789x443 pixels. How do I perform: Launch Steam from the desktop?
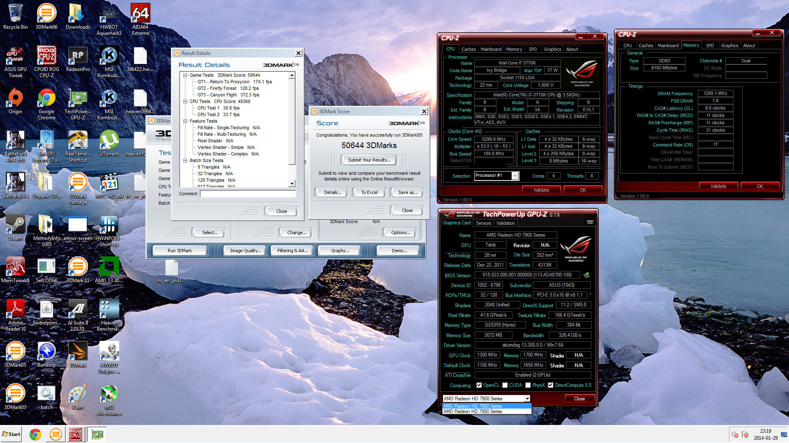point(15,228)
